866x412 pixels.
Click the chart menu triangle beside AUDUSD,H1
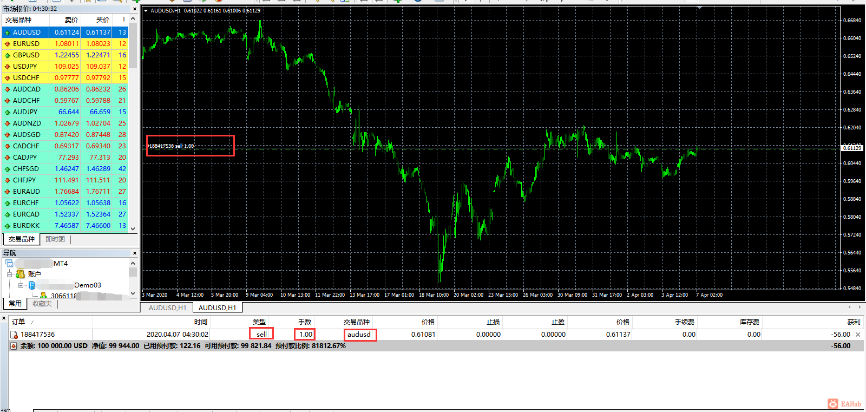point(146,10)
